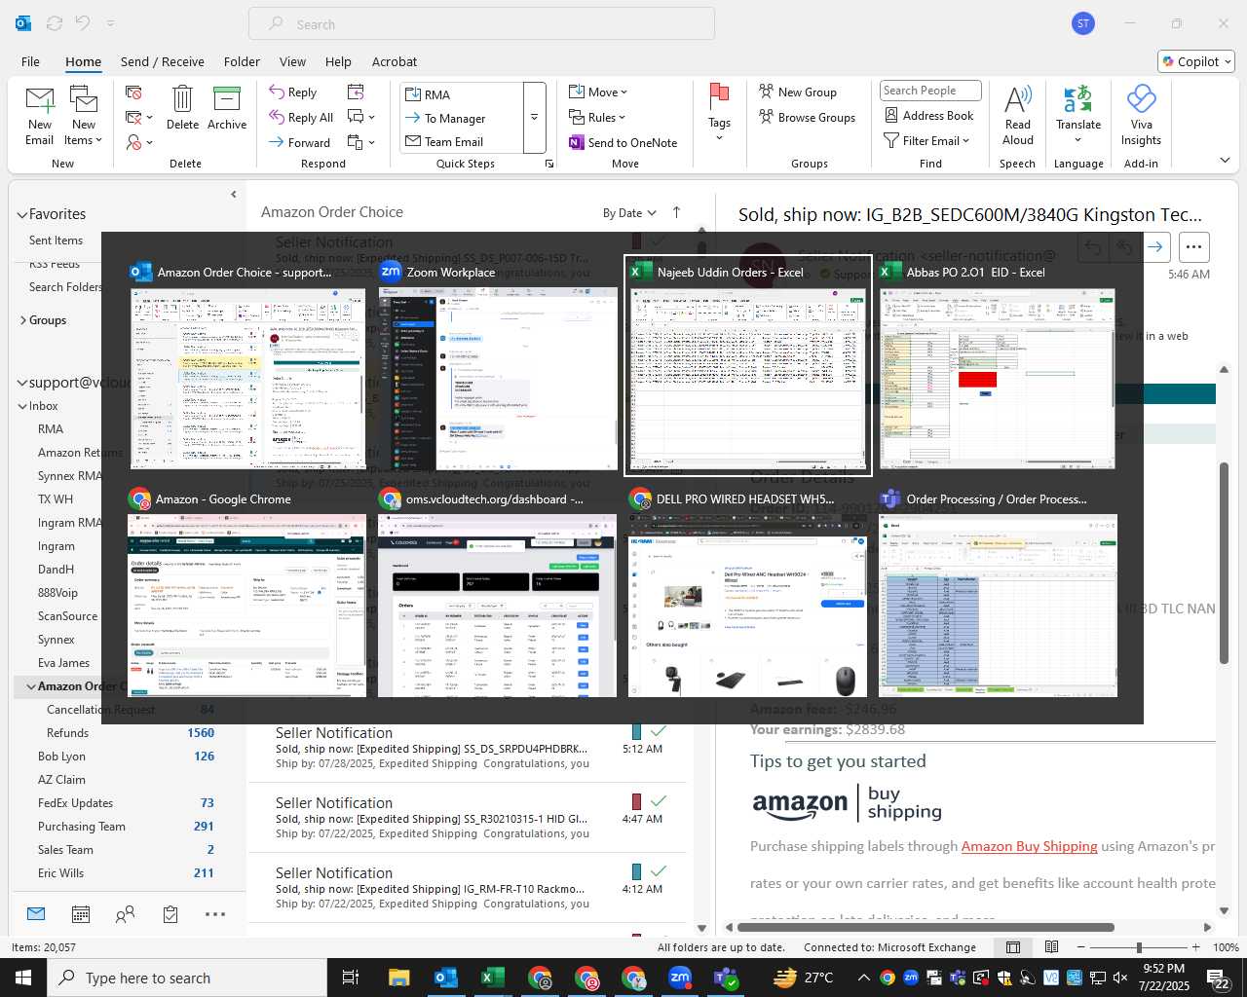Image resolution: width=1247 pixels, height=997 pixels.
Task: Switch to Calendar view in navigation bar
Action: 81,914
